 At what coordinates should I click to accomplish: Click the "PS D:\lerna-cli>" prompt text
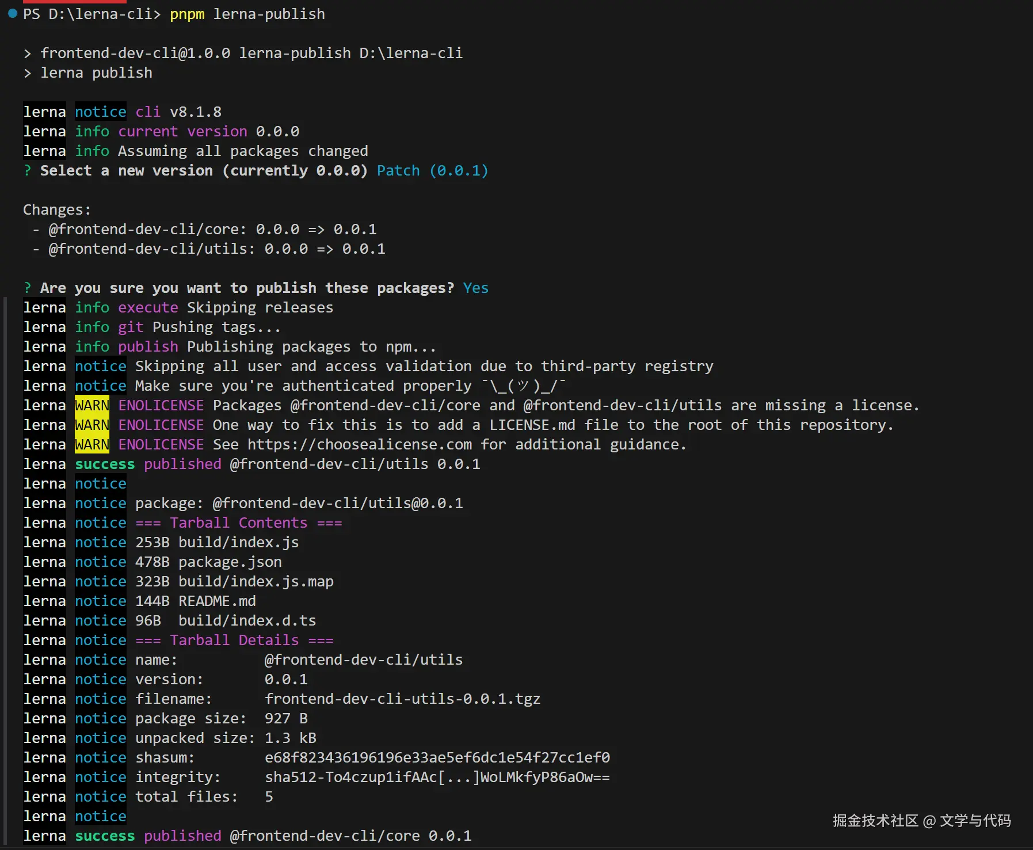pyautogui.click(x=92, y=14)
